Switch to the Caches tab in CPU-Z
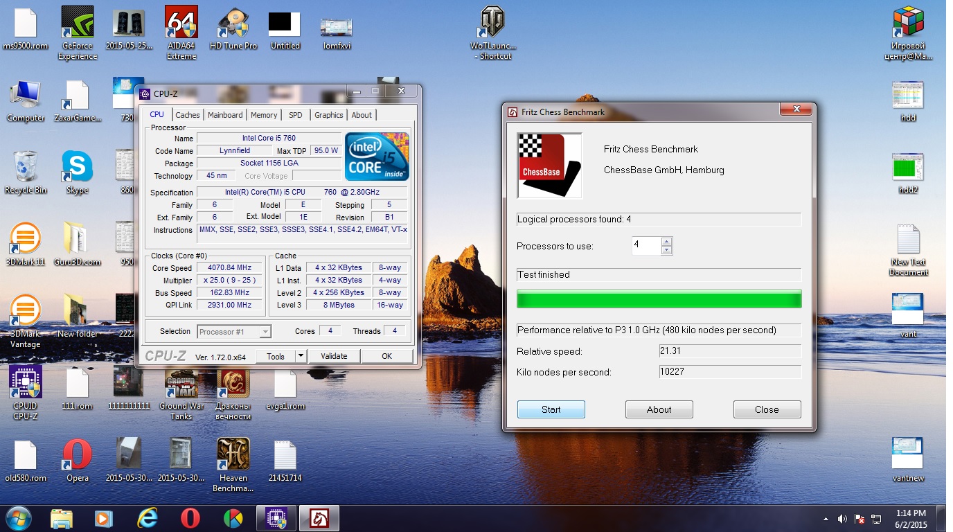953x532 pixels. [x=187, y=115]
